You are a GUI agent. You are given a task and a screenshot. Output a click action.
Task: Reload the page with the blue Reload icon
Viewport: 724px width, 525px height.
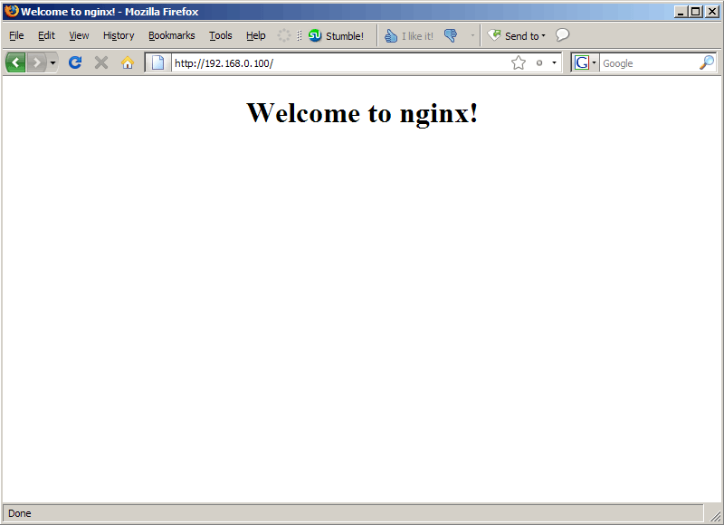[x=75, y=62]
